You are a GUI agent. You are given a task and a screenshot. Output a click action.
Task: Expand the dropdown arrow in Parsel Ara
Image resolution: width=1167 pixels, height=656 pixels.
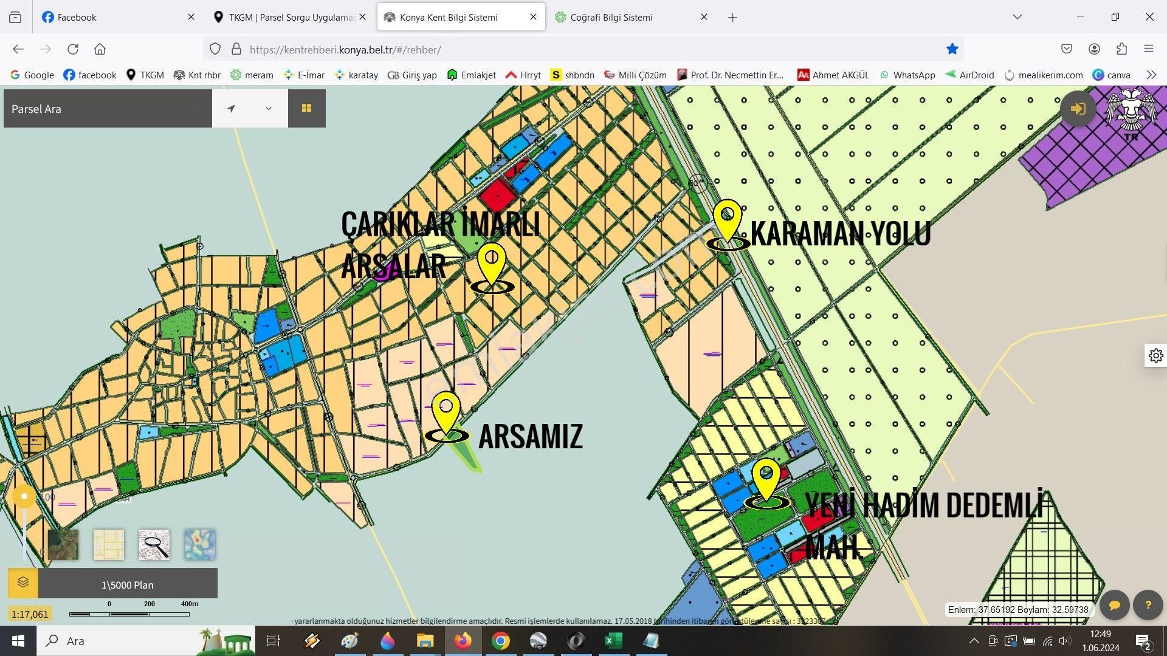tap(269, 108)
